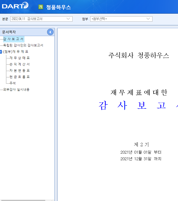This screenshot has width=178, height=201.
Task: Click the 2021년 01월 01일 부터 line
Action: tap(141, 152)
